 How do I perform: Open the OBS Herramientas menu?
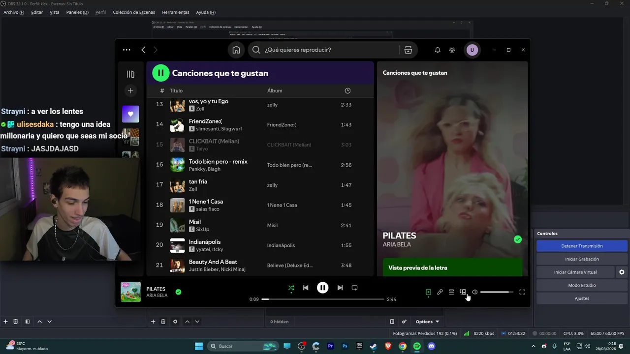[175, 12]
